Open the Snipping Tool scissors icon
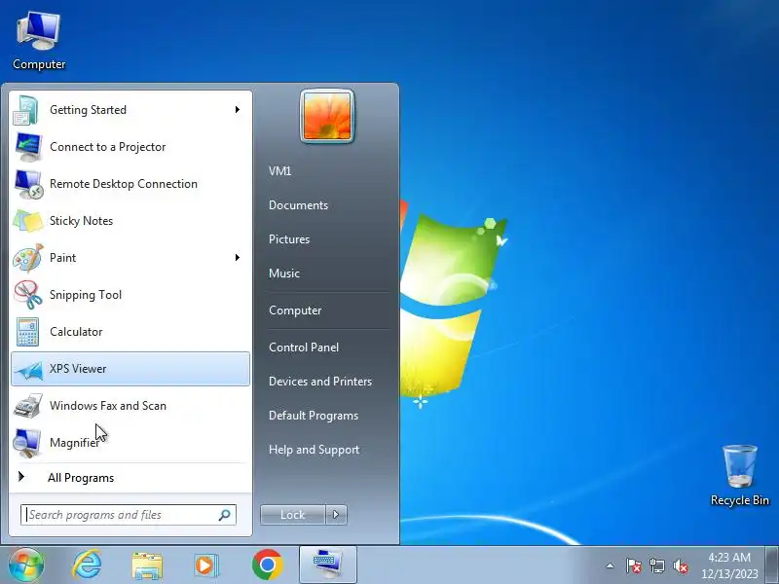779x584 pixels. [x=28, y=295]
